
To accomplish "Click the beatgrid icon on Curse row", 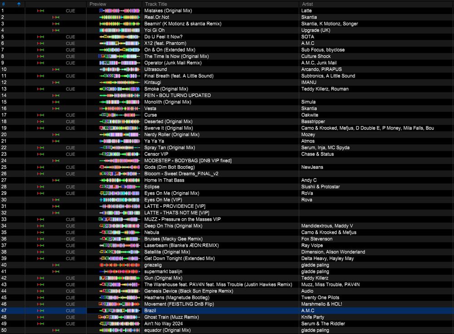I will click(40, 115).
